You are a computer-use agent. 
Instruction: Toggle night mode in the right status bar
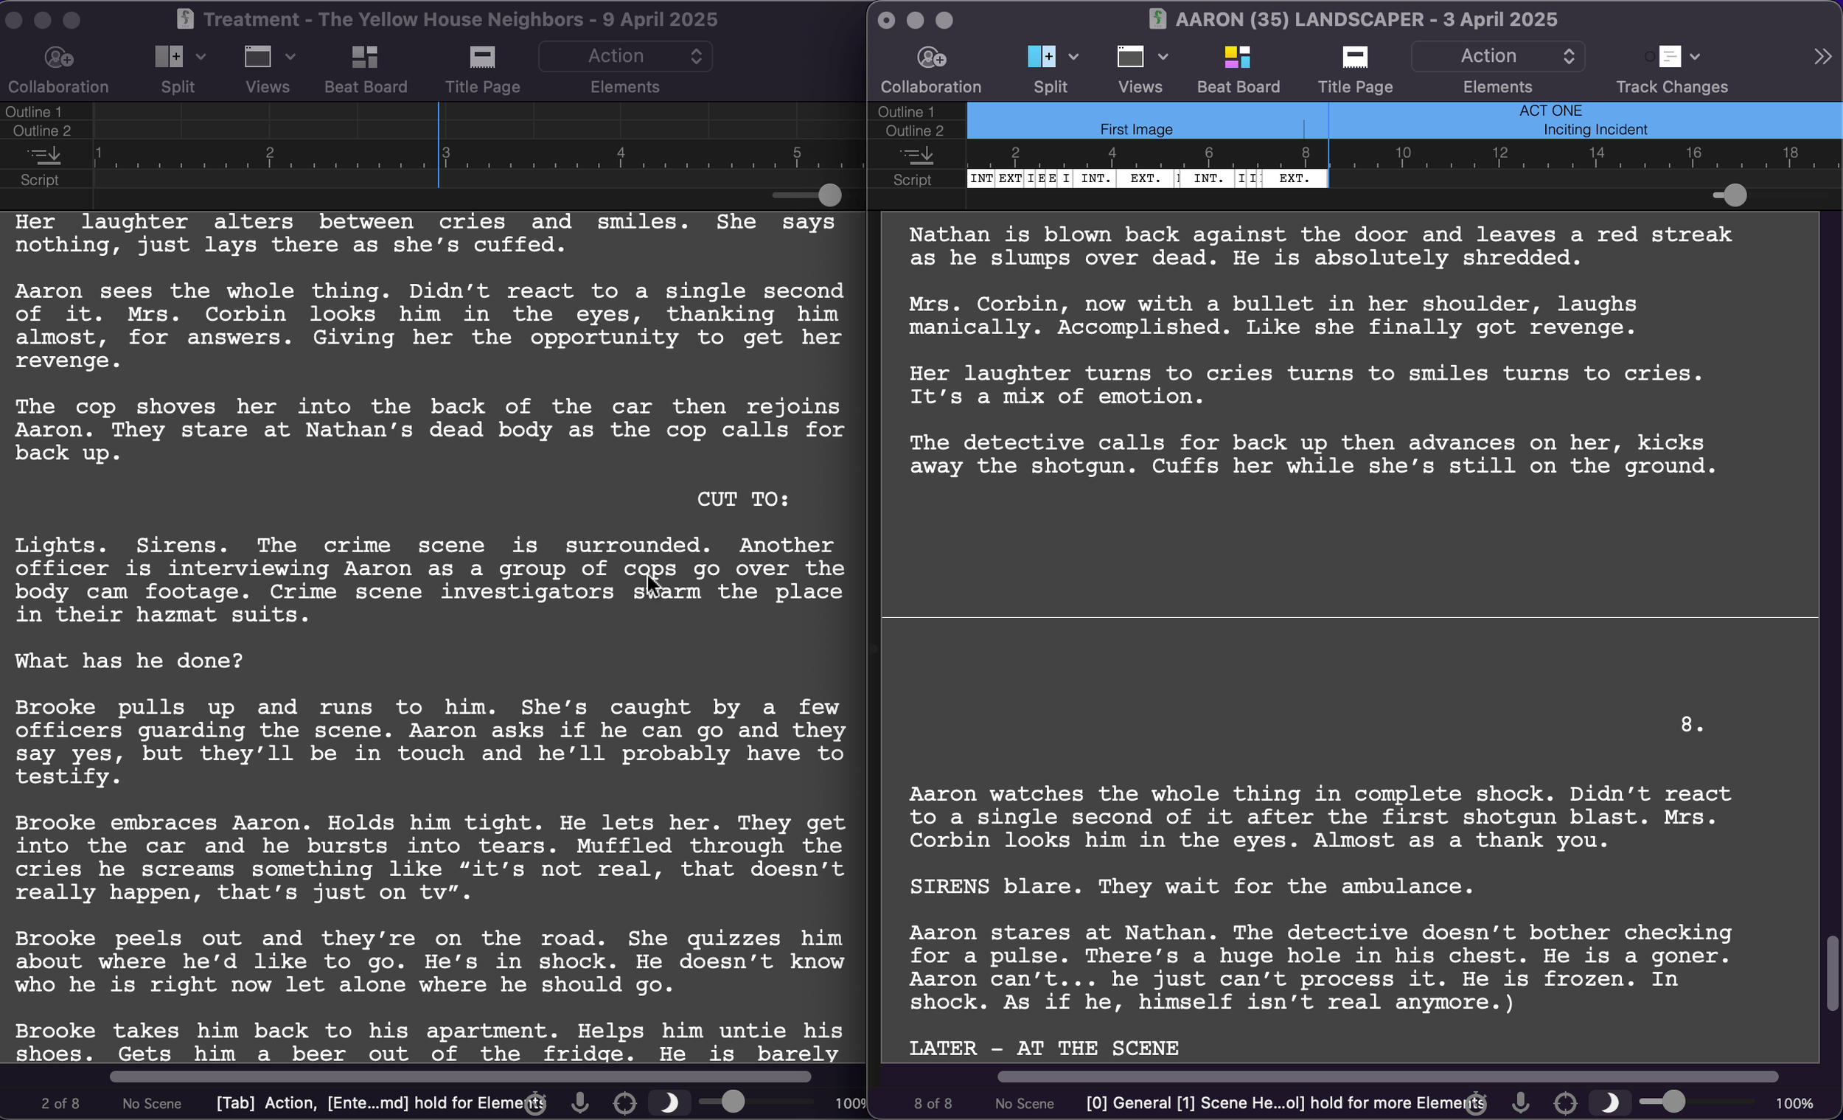click(1609, 1103)
